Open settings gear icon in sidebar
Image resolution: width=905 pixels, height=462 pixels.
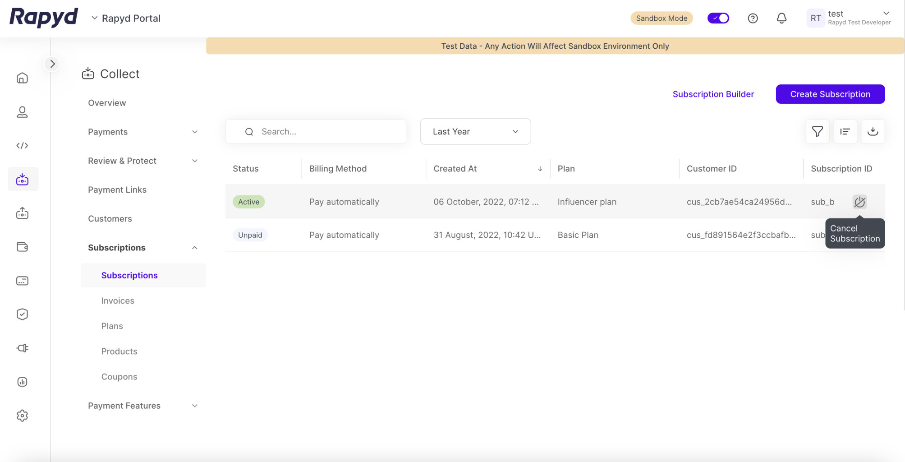pyautogui.click(x=22, y=416)
